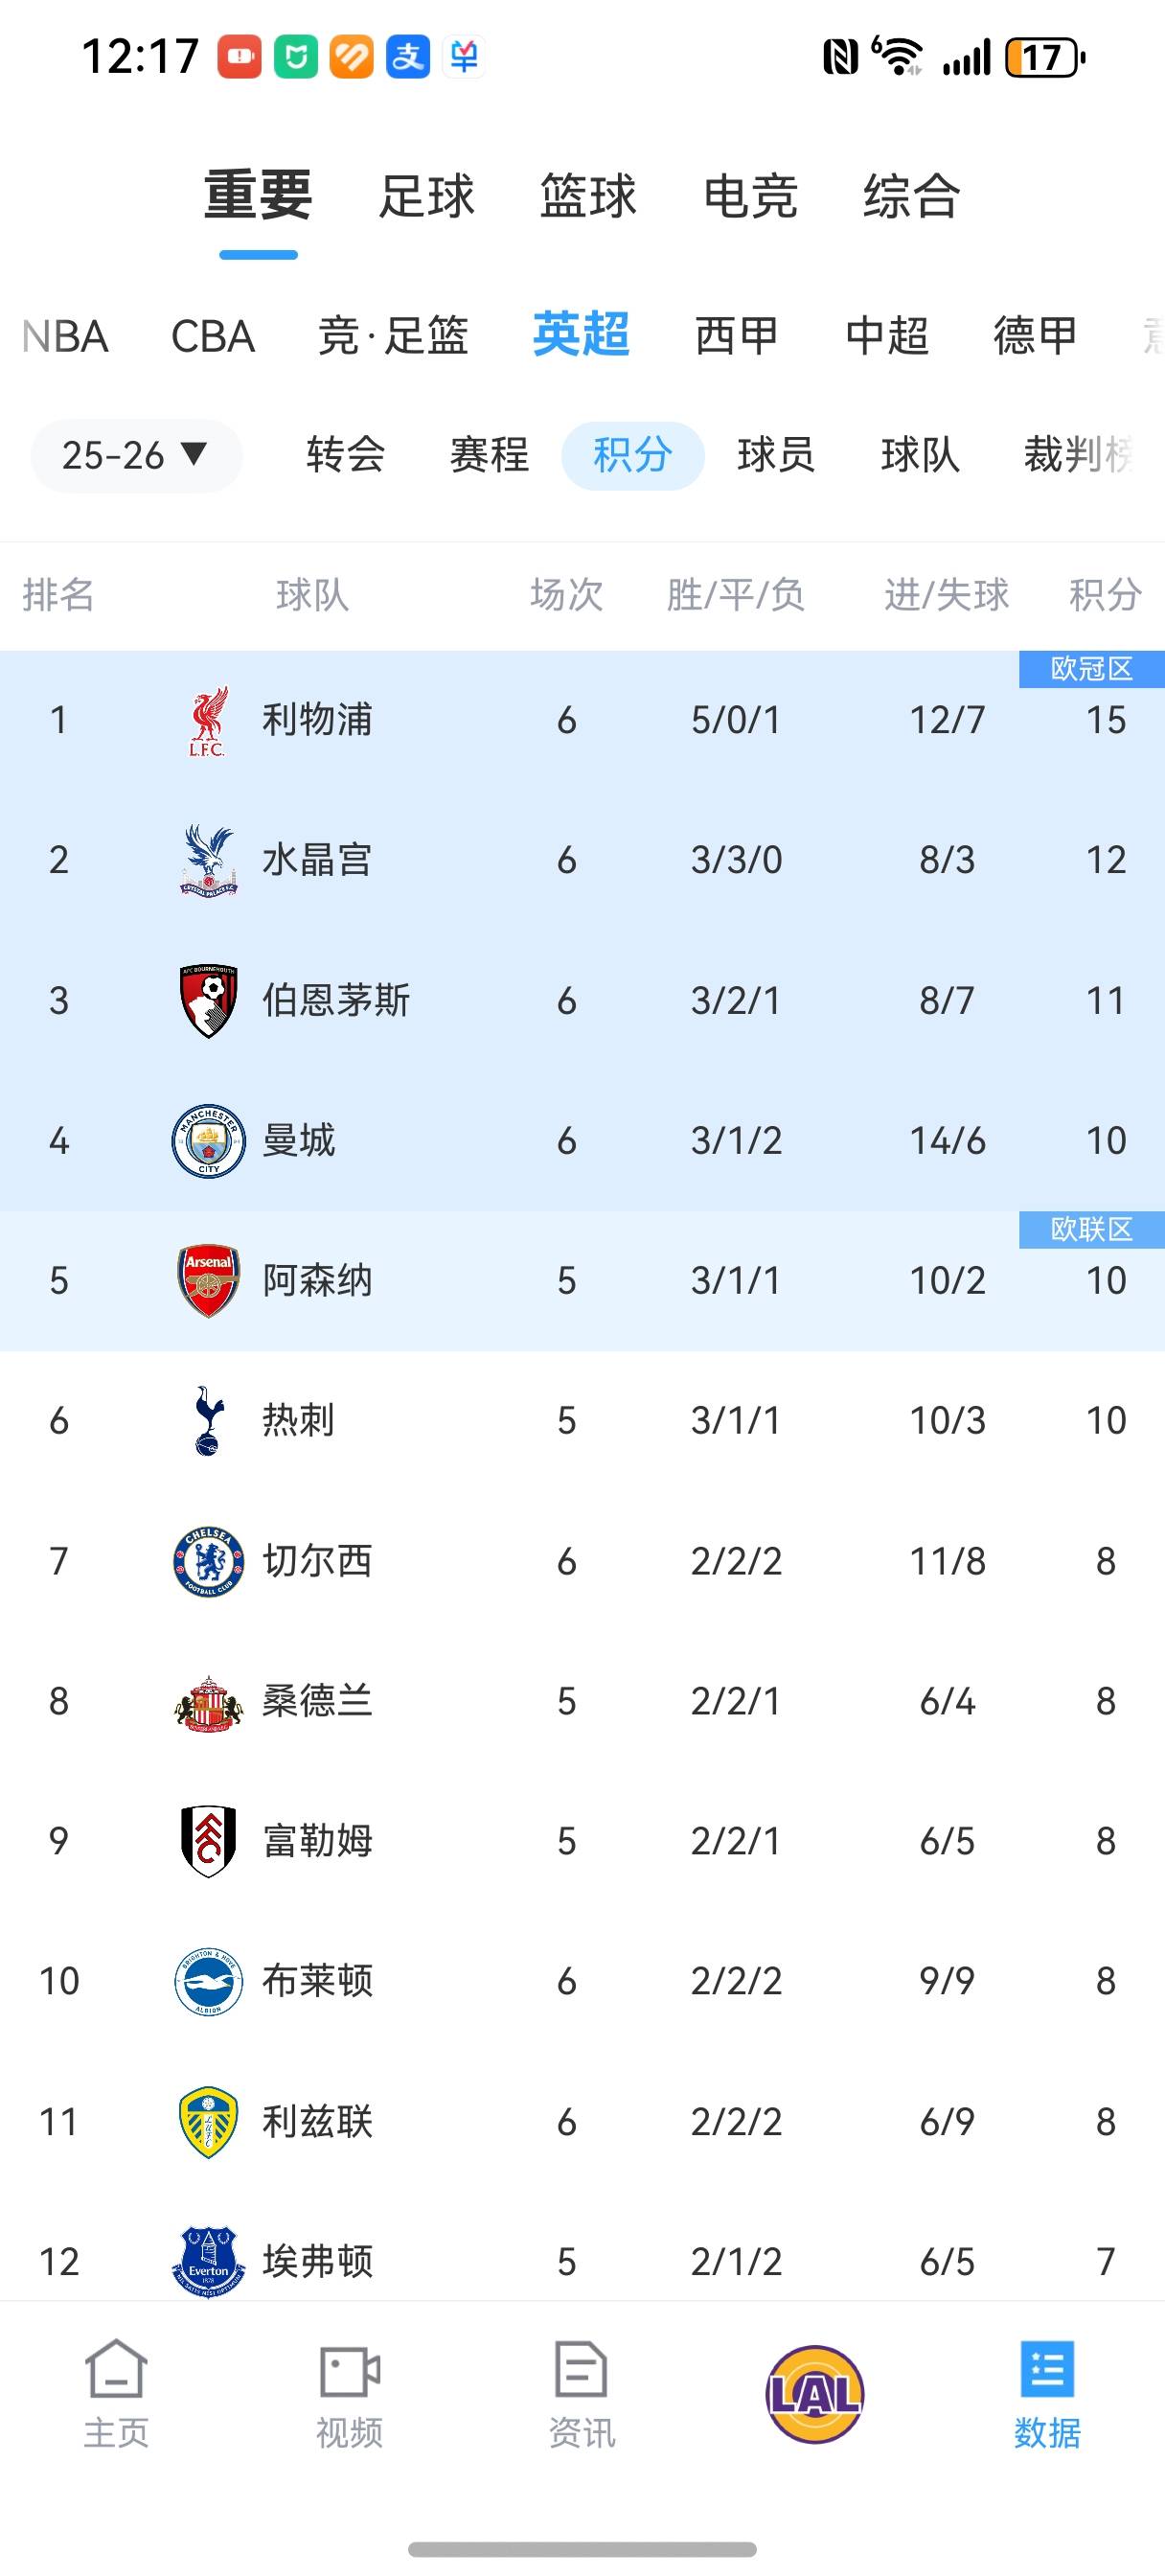The height and width of the screenshot is (2576, 1165).
Task: Tap the LAL Lakers center logo
Action: pos(814,2394)
